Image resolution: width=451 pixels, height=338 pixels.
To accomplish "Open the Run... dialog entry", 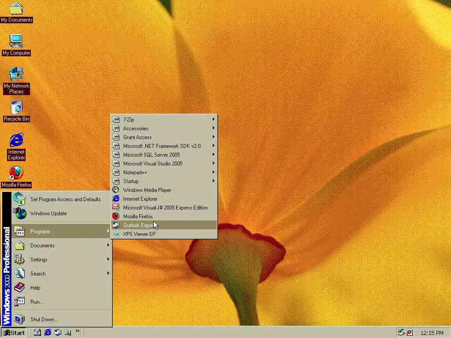I will (x=62, y=301).
